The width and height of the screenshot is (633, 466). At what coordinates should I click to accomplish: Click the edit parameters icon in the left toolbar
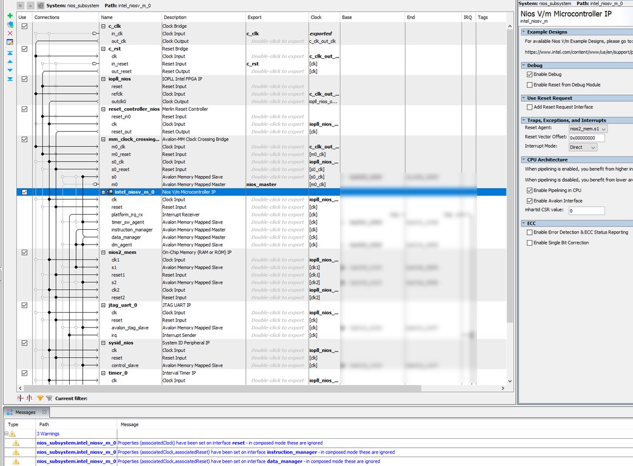point(10,42)
